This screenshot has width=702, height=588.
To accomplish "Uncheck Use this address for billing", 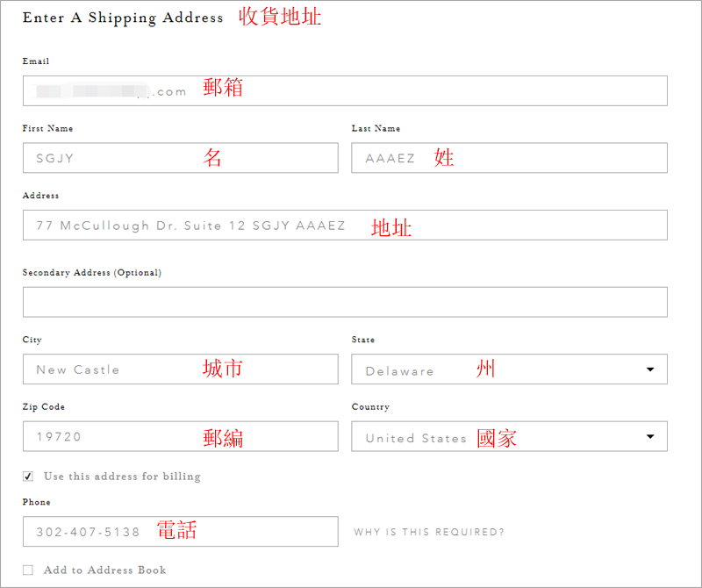I will click(x=28, y=476).
